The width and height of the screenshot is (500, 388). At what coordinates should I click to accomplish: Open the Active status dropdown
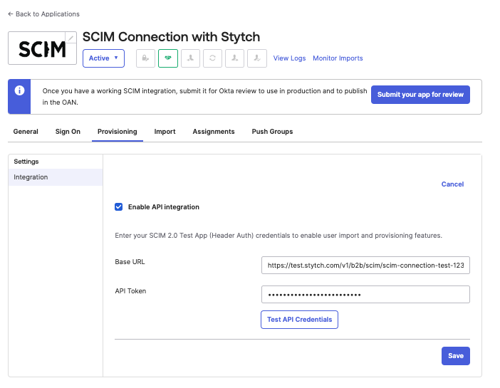pos(103,58)
